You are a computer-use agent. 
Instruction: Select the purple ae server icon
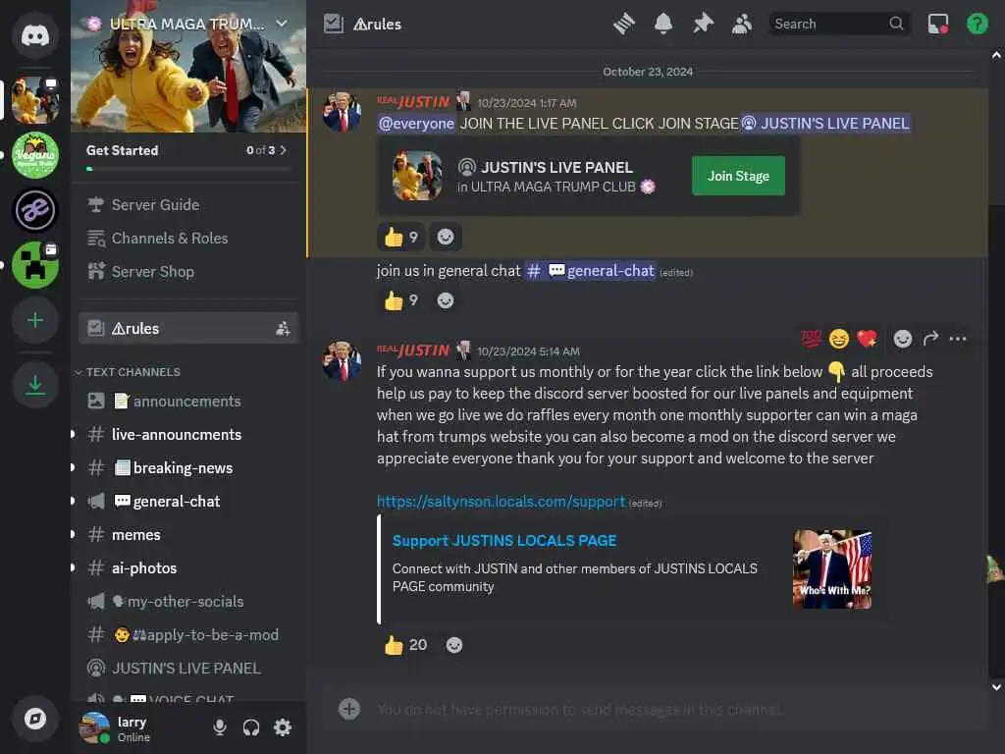click(x=35, y=210)
